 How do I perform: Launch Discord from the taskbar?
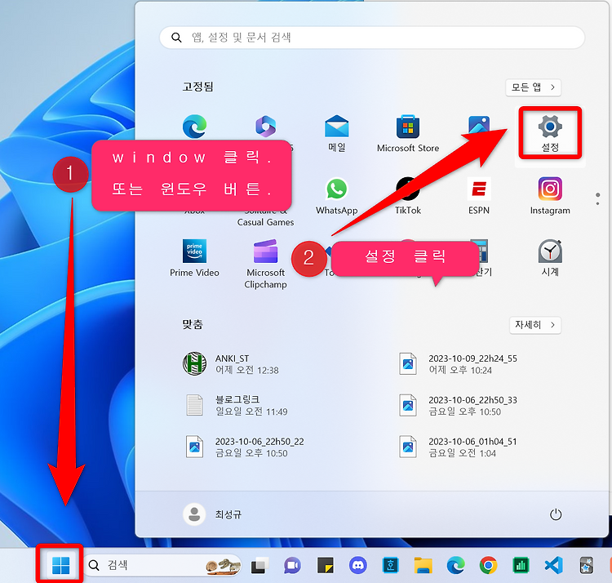(x=358, y=565)
